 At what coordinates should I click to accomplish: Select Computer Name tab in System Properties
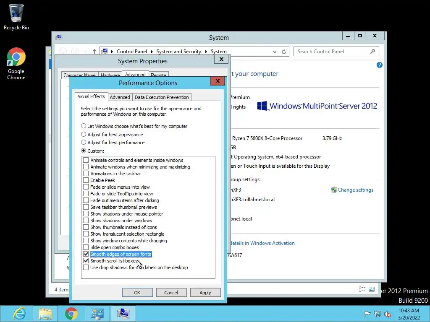click(x=79, y=75)
